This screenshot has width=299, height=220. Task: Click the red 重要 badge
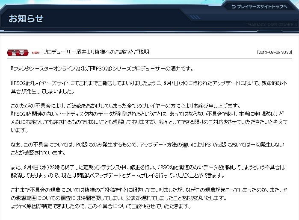18,53
